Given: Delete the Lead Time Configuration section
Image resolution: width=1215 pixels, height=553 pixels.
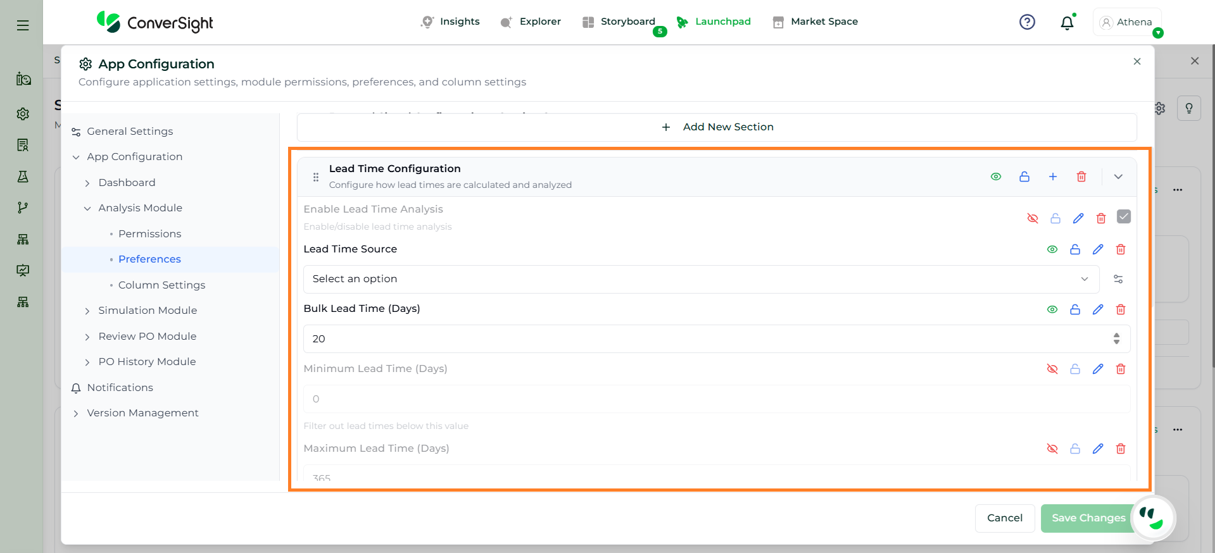Looking at the screenshot, I should click(x=1081, y=177).
